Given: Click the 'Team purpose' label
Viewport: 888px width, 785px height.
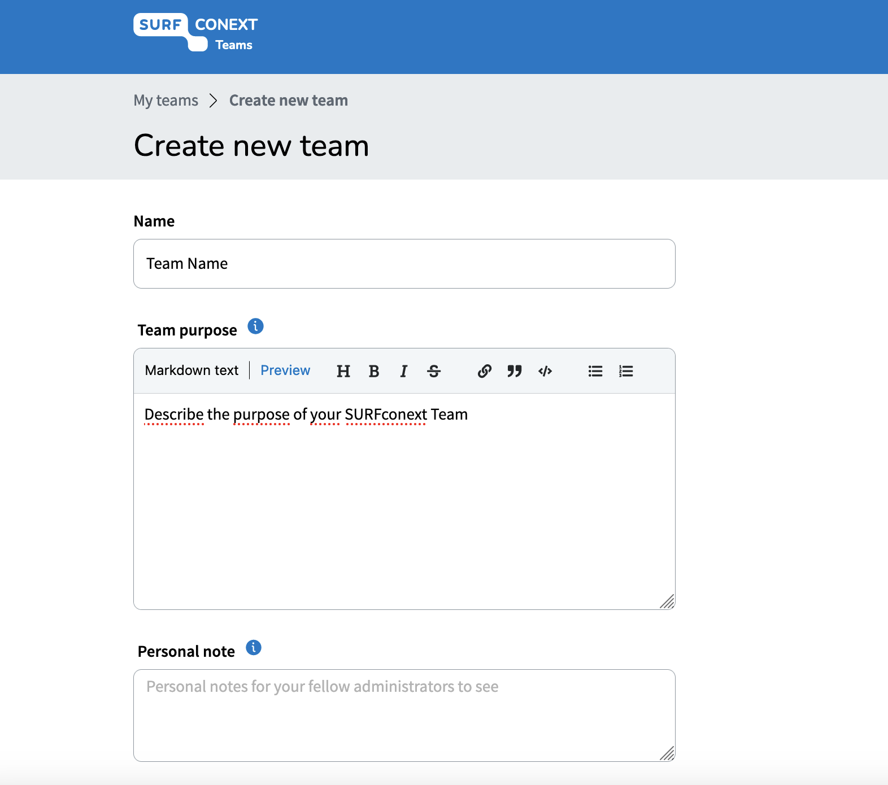Looking at the screenshot, I should point(188,330).
